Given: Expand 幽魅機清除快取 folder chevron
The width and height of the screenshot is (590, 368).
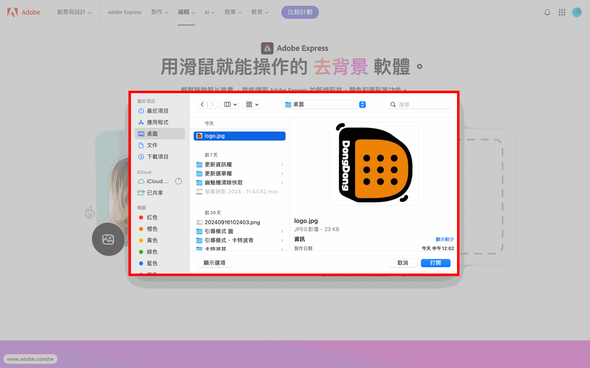Looking at the screenshot, I should [x=282, y=183].
